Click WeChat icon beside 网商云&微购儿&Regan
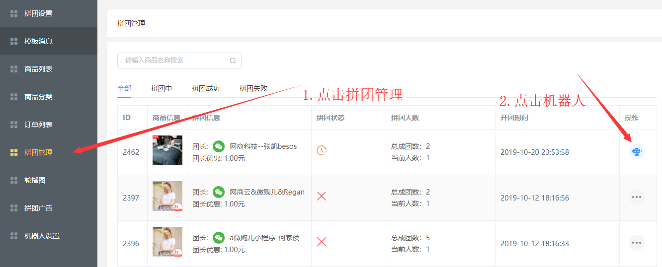The height and width of the screenshot is (267, 662). click(219, 192)
